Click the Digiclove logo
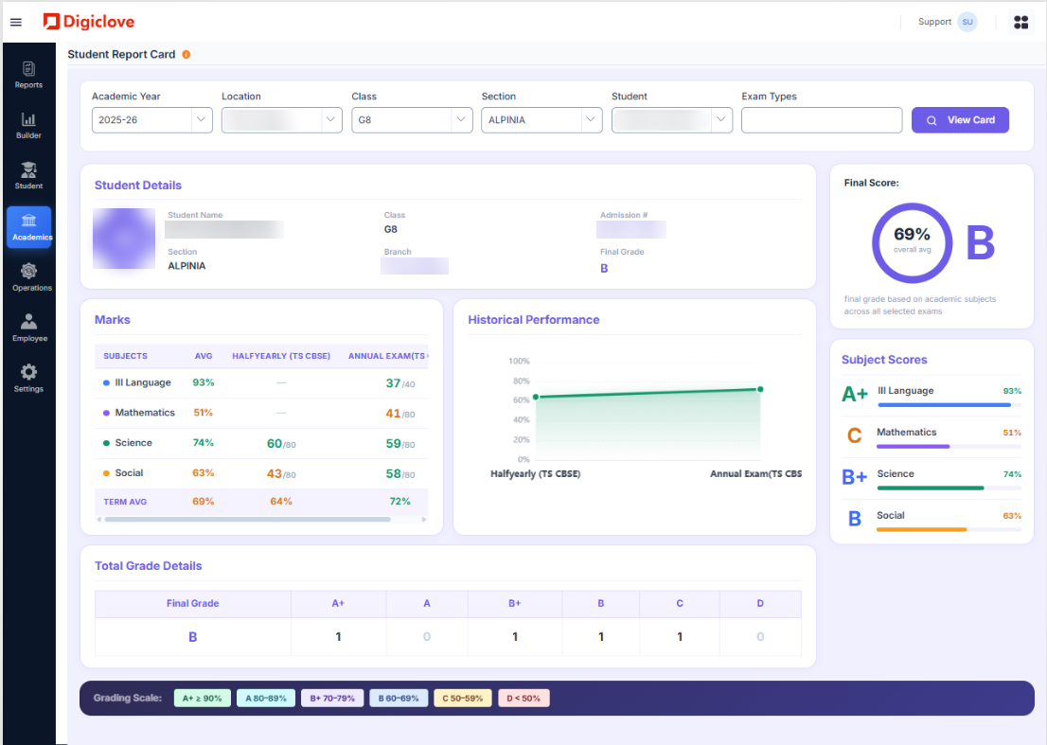The height and width of the screenshot is (745, 1047). 89,22
